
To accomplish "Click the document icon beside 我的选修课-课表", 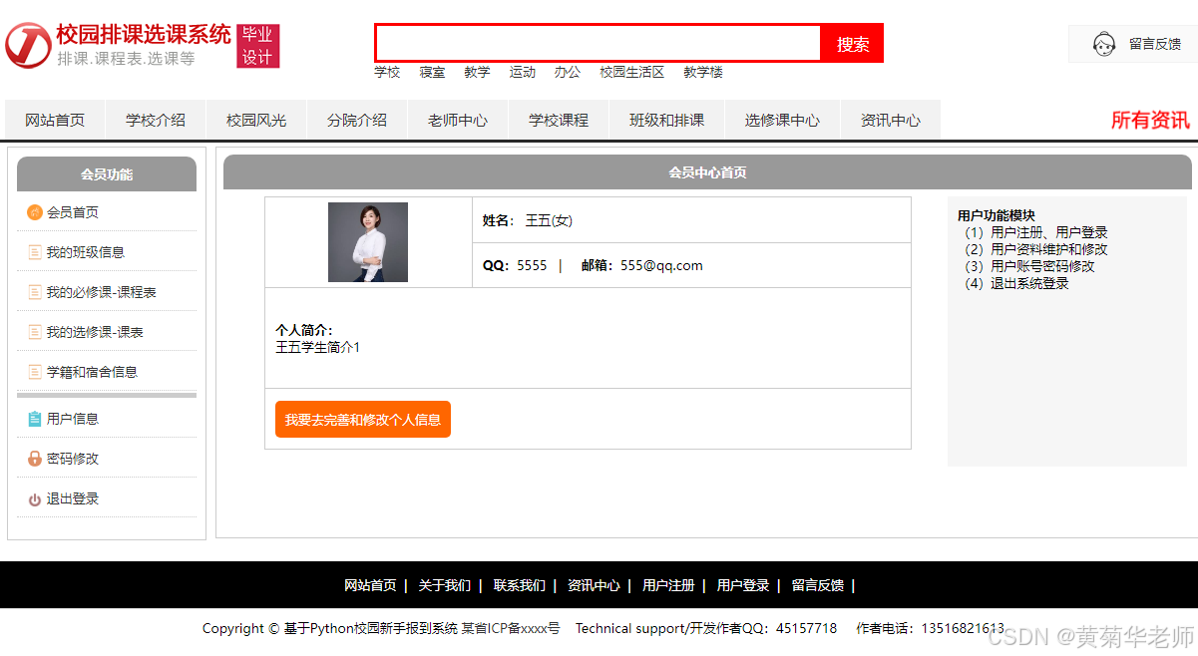I will click(x=35, y=332).
